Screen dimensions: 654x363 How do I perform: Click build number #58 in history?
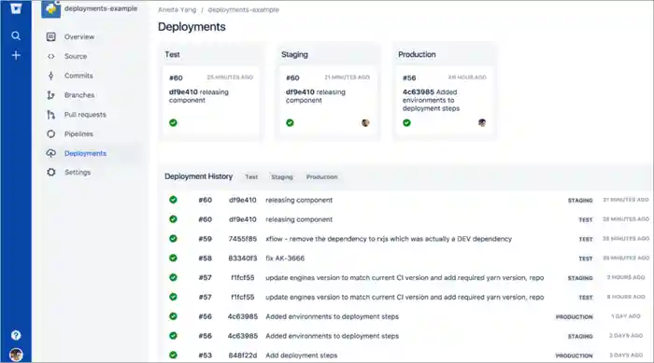(x=206, y=258)
